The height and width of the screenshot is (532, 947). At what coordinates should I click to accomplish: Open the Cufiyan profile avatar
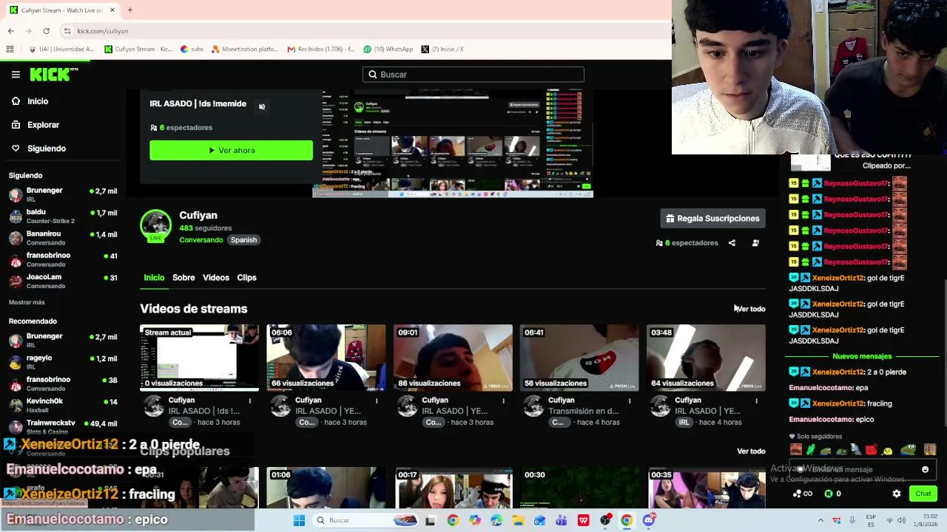(x=155, y=225)
